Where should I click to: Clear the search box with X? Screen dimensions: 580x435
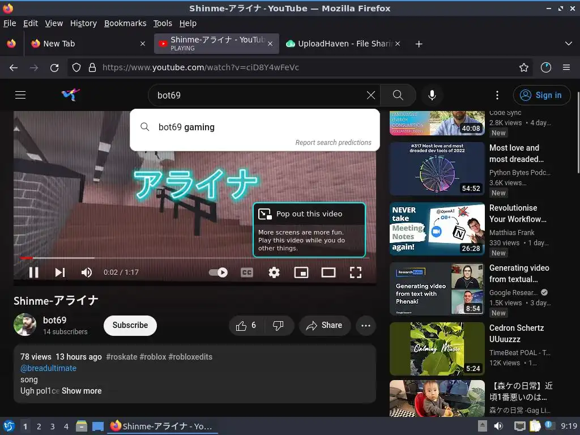pos(370,95)
